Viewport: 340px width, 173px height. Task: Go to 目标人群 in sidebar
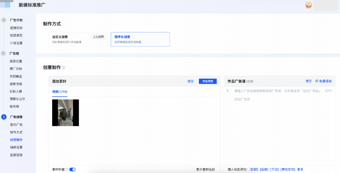(16, 92)
